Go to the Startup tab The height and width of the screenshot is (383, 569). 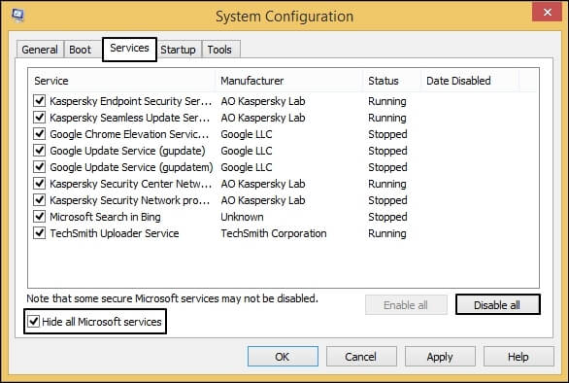coord(178,50)
